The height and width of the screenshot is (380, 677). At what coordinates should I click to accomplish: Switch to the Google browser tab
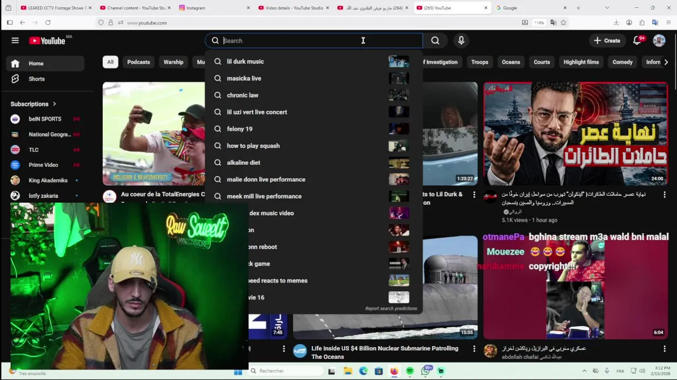point(530,8)
